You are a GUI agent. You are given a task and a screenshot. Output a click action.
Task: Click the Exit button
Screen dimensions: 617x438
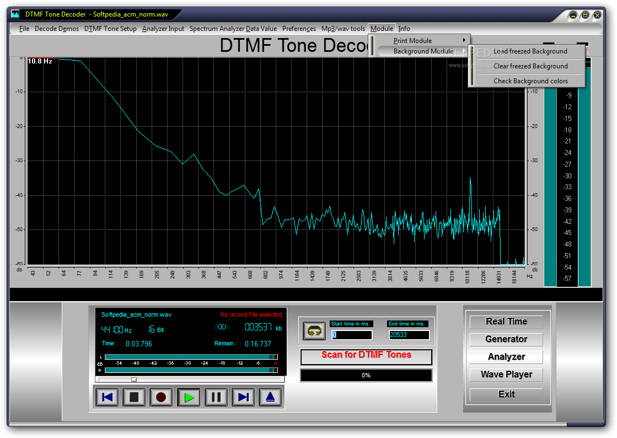506,394
